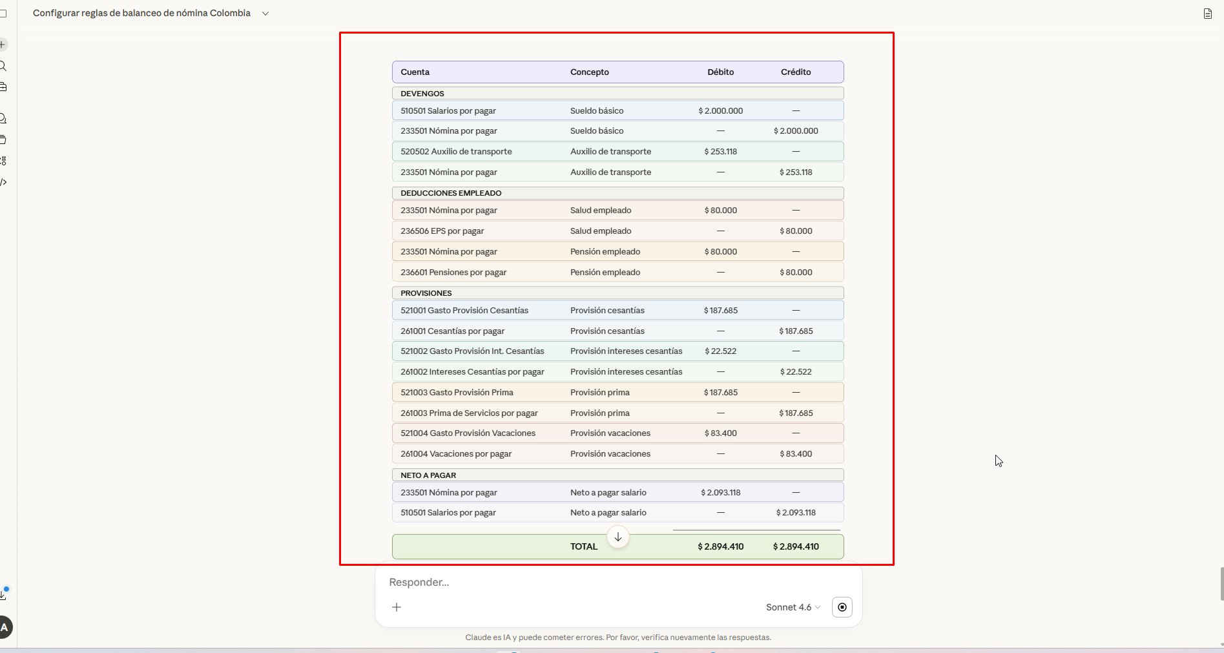Screen dimensions: 1224x653
Task: Toggle sidebar panel icon at top left
Action: [3, 13]
